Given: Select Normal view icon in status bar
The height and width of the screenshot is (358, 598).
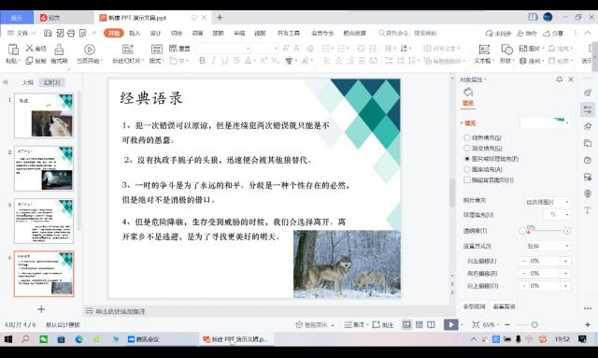Looking at the screenshot, I should click(x=407, y=324).
